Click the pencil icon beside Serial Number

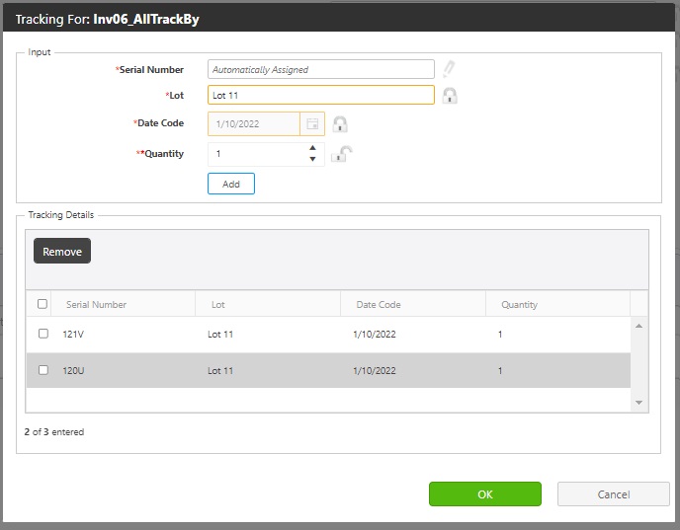click(449, 69)
